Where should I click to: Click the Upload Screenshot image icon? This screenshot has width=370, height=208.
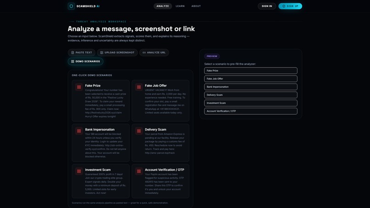click(x=102, y=53)
